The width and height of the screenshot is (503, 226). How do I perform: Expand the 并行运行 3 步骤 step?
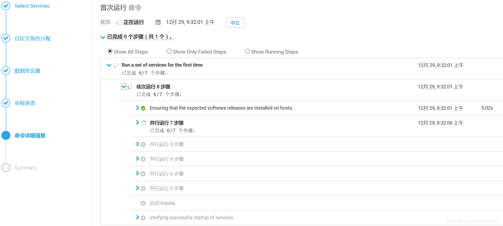[138, 144]
